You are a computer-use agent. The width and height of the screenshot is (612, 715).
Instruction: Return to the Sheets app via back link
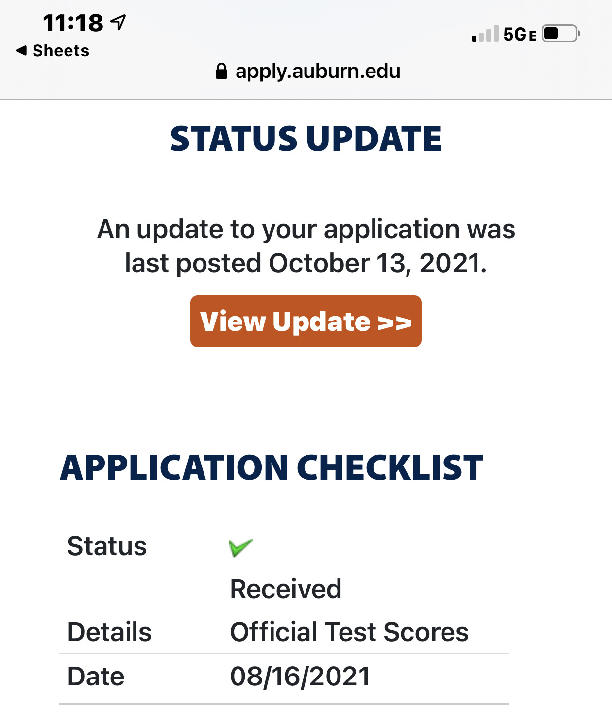[x=53, y=51]
